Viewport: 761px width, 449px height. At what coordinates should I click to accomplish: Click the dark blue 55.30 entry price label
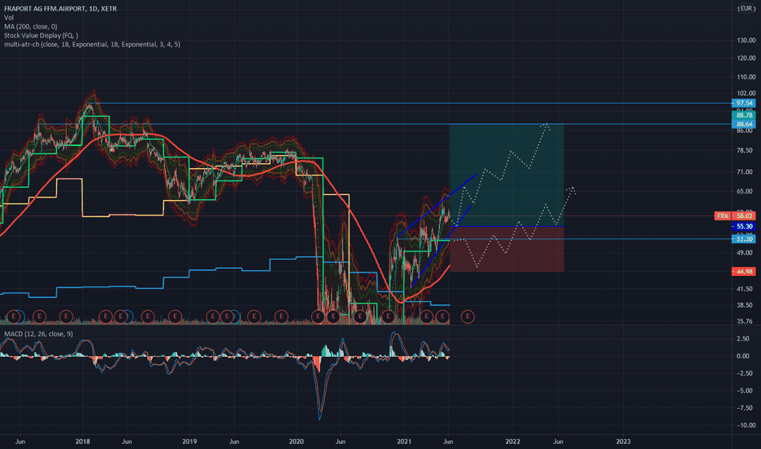point(744,227)
